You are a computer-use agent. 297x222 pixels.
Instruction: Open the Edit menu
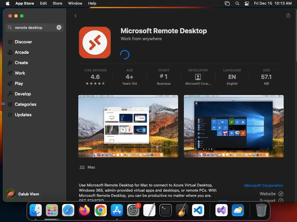[x=44, y=3]
